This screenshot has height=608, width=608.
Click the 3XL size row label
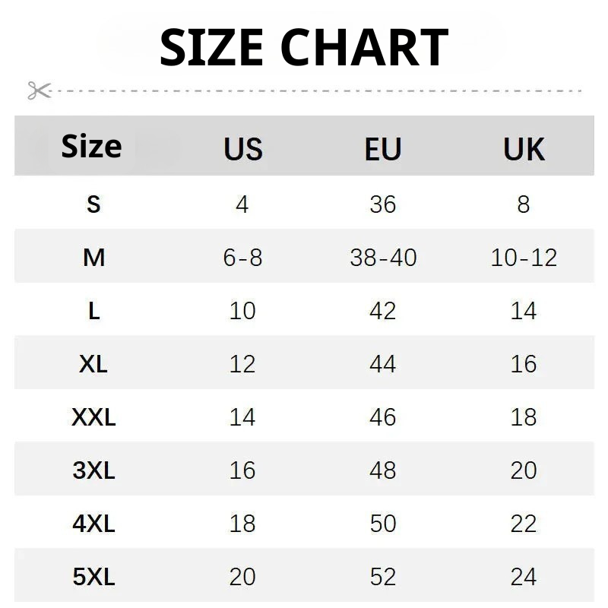pos(93,470)
